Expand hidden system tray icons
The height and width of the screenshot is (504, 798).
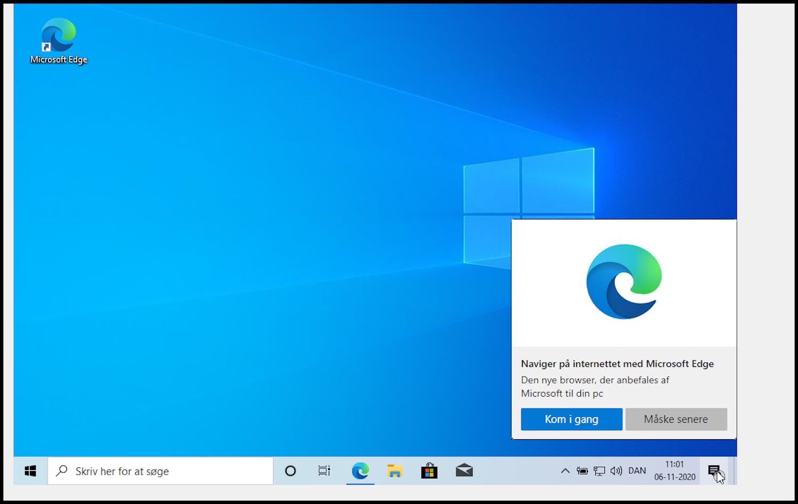pos(565,471)
